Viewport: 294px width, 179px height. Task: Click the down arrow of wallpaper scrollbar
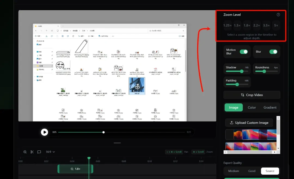coord(278,148)
